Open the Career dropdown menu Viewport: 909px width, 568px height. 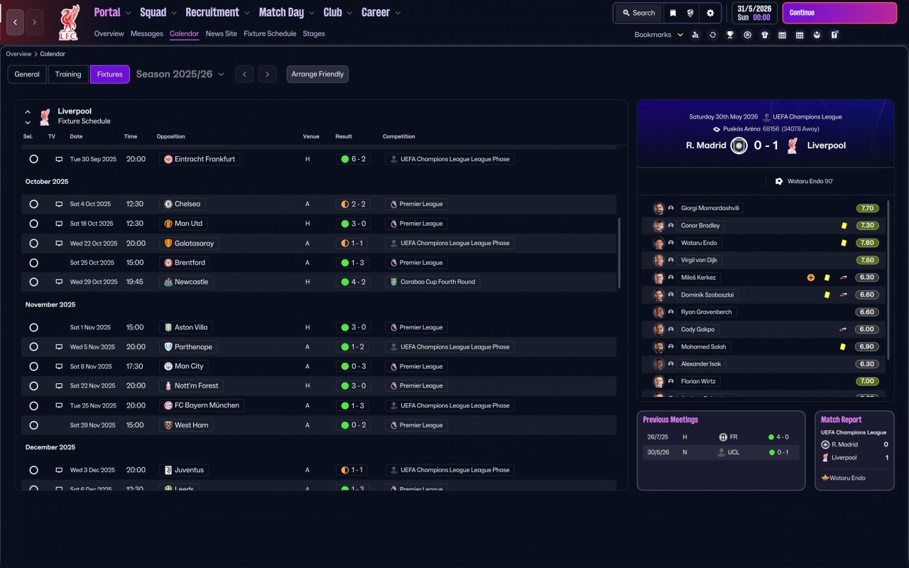381,13
